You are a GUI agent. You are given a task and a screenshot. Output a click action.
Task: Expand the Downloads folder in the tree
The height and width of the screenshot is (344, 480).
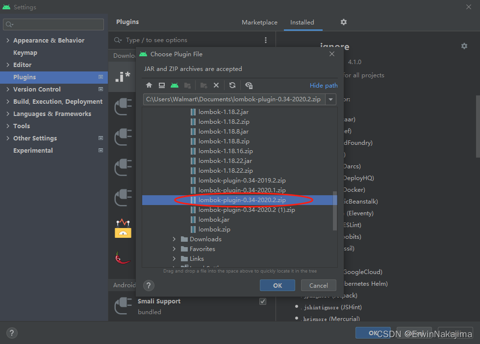(174, 239)
